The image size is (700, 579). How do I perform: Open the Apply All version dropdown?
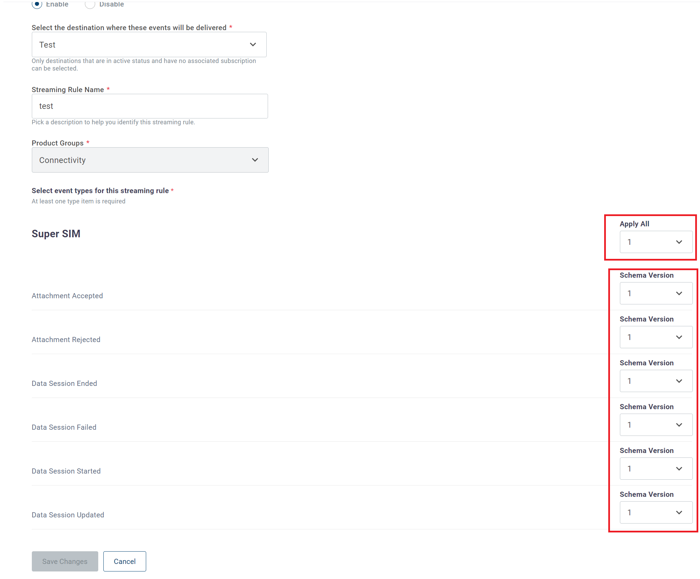656,242
